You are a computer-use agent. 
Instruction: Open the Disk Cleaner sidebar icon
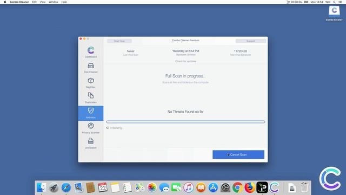[x=91, y=66]
